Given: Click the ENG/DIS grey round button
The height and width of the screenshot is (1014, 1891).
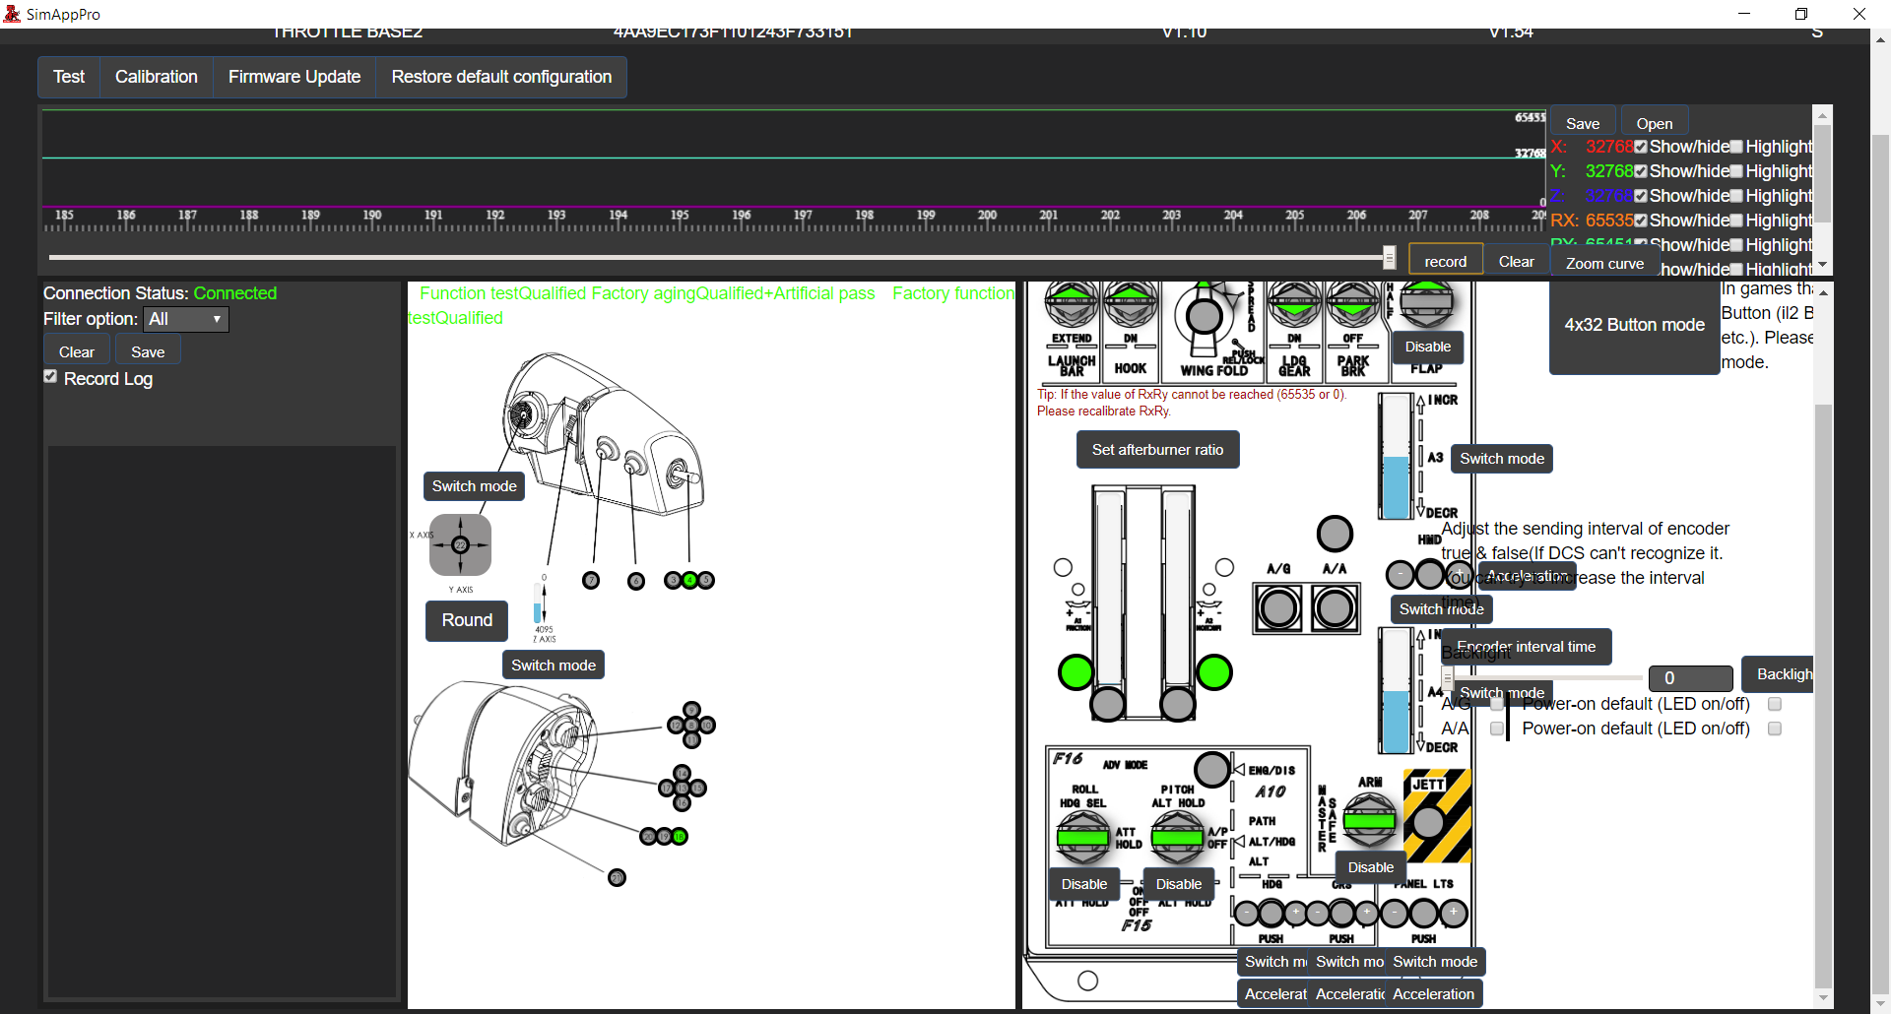Looking at the screenshot, I should pos(1212,769).
